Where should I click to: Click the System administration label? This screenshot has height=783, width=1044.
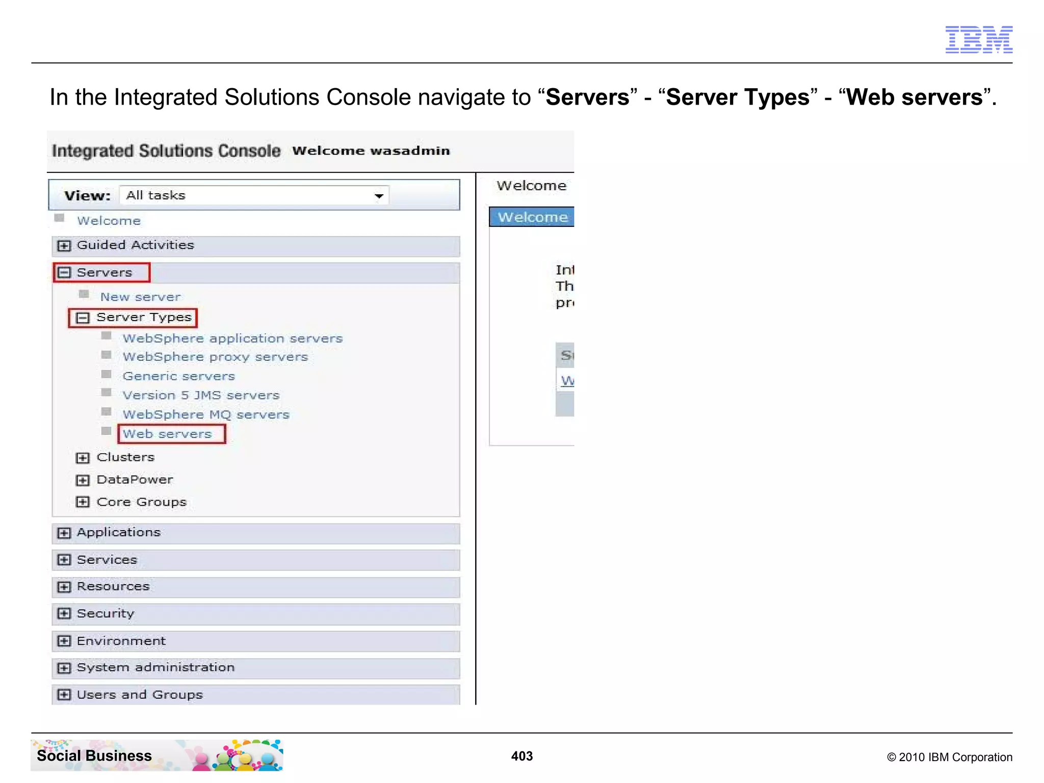coord(156,668)
